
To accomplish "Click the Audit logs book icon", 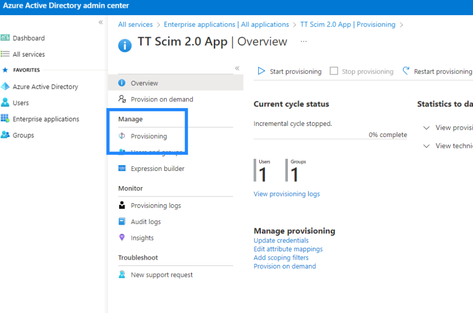I will (122, 222).
